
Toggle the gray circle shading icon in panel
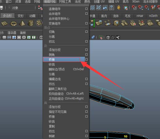tap(19, 37)
